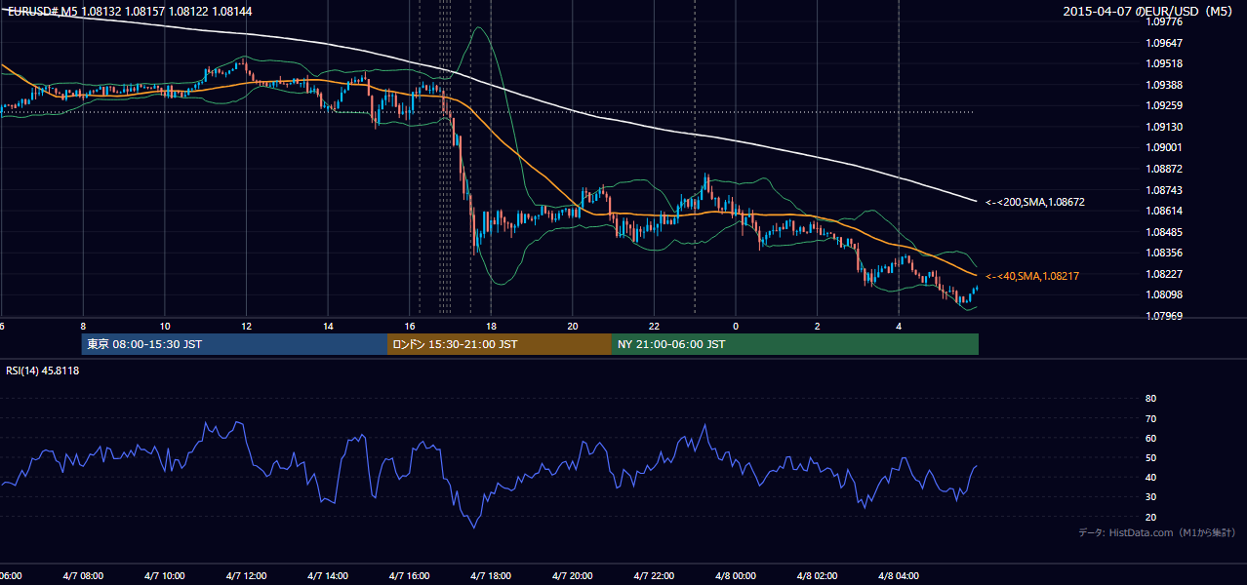1247x585 pixels.
Task: Click the 4/8 04:00 date label
Action: tap(898, 576)
